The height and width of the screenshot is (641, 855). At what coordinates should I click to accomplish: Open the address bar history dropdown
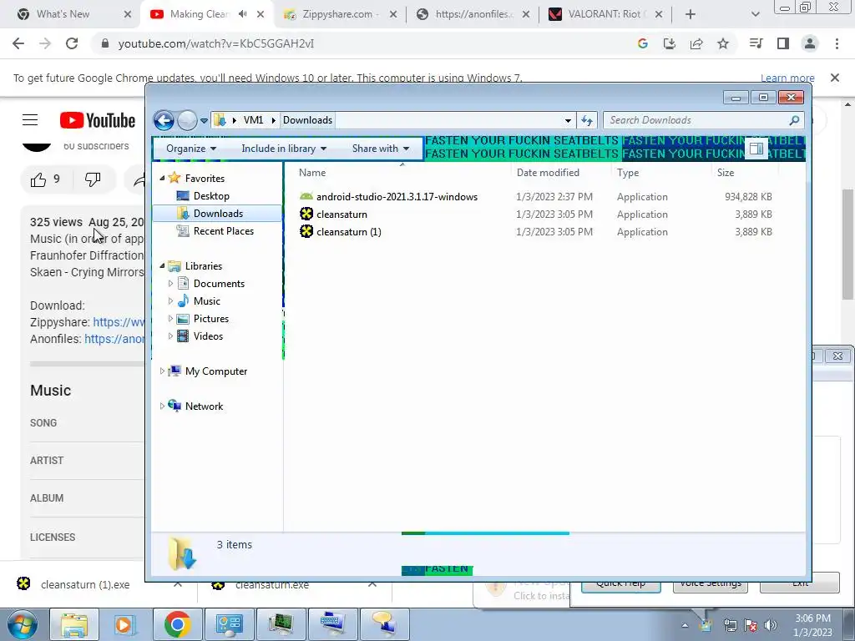pyautogui.click(x=568, y=120)
